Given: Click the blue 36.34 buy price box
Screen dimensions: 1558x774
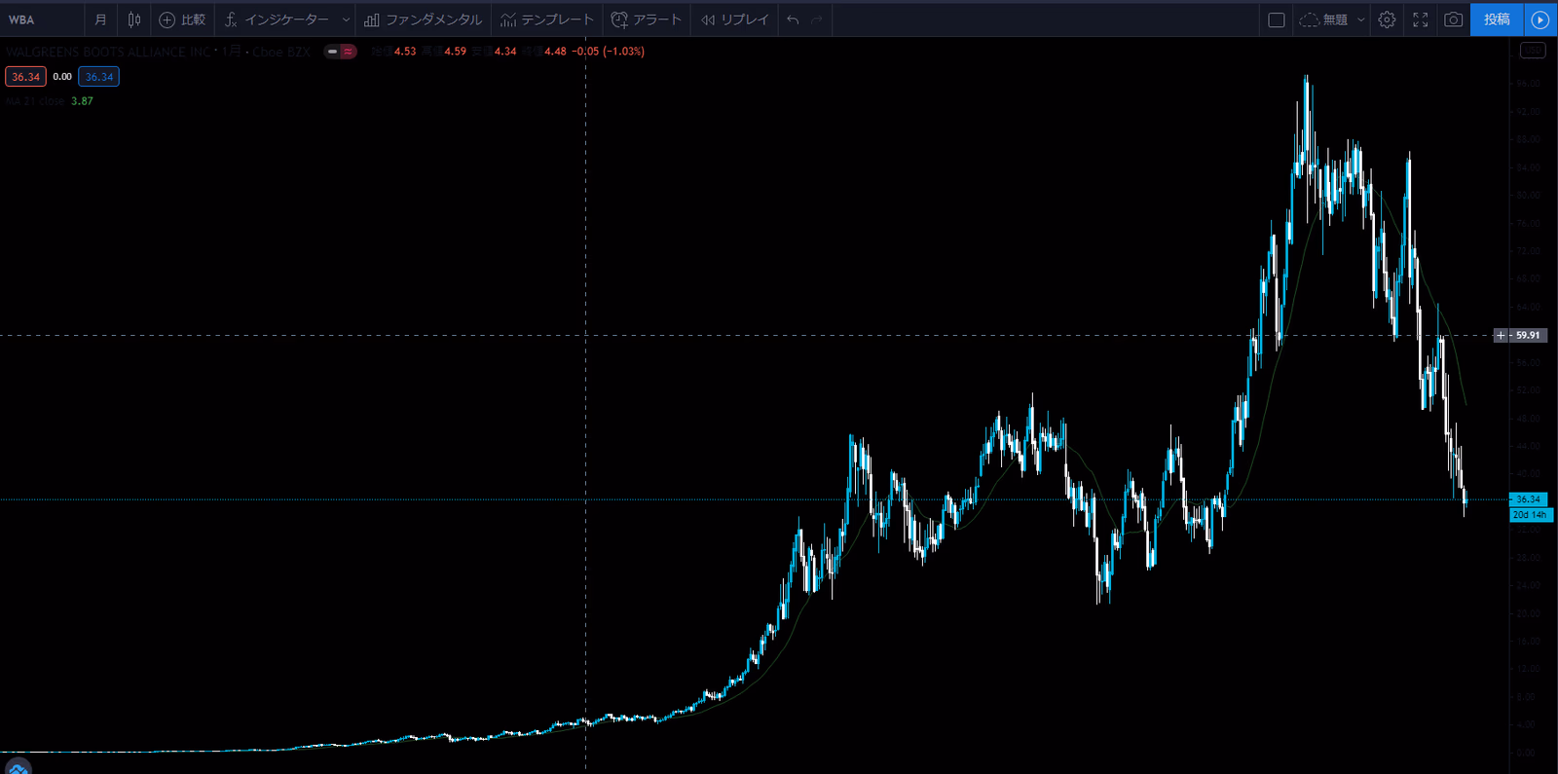Looking at the screenshot, I should [x=99, y=77].
